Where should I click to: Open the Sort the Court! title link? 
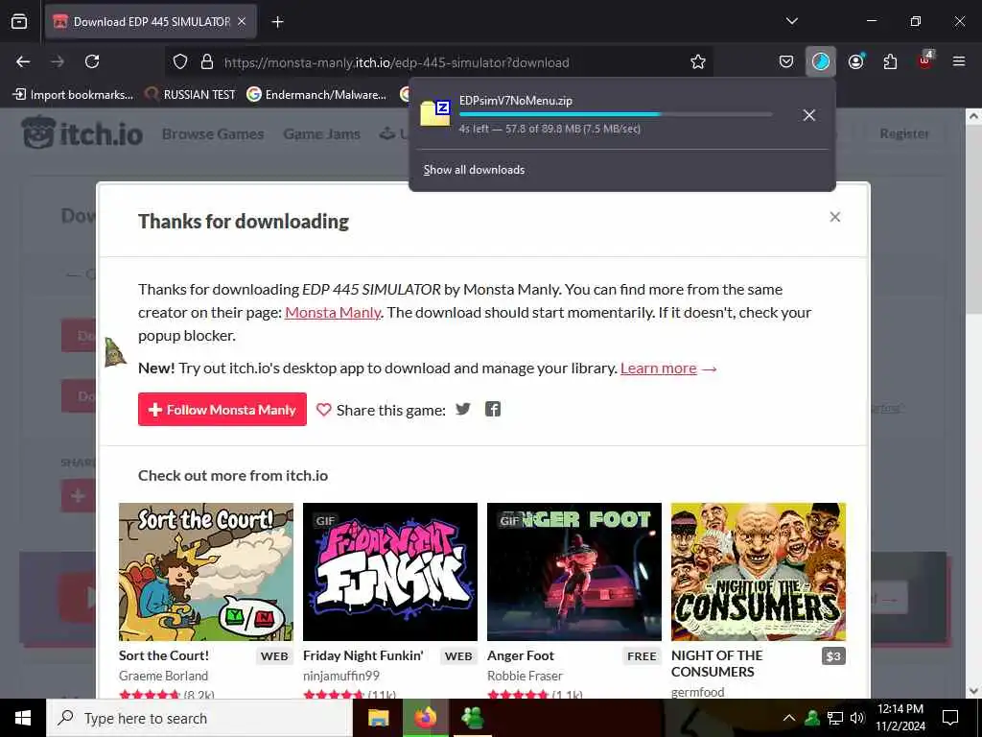164,655
